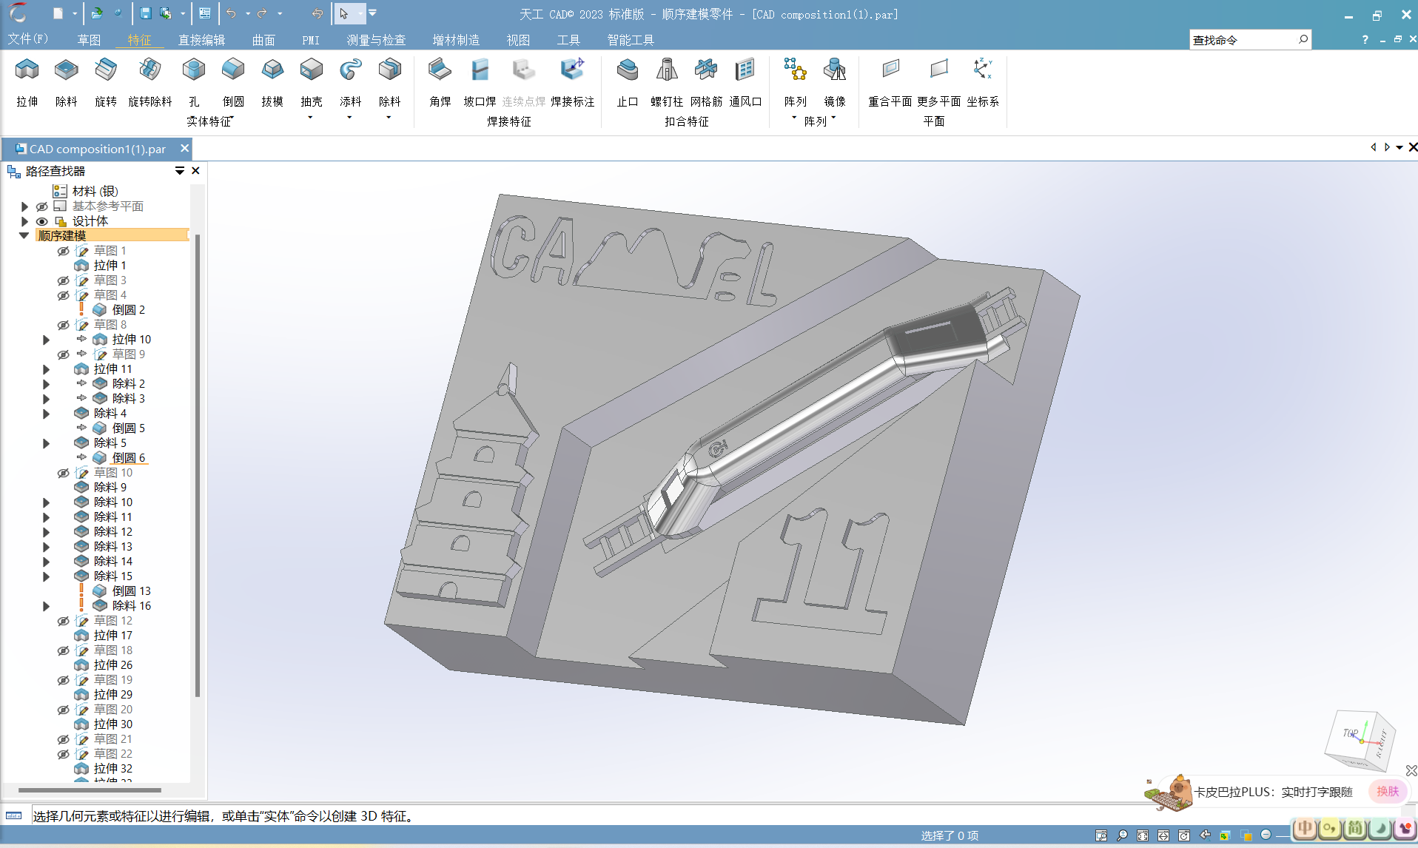The height and width of the screenshot is (848, 1418).
Task: Close the 路径查找器 panel
Action: pyautogui.click(x=195, y=171)
